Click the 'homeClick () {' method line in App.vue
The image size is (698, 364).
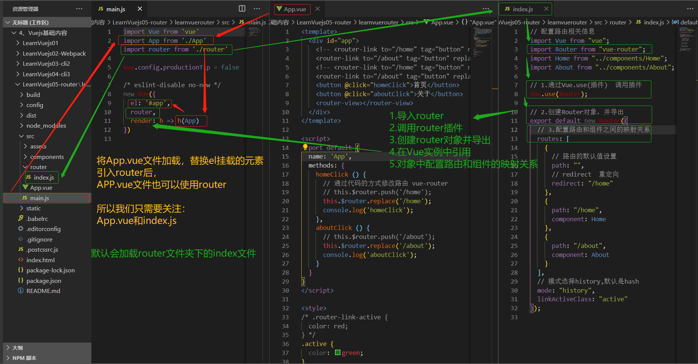coord(341,174)
